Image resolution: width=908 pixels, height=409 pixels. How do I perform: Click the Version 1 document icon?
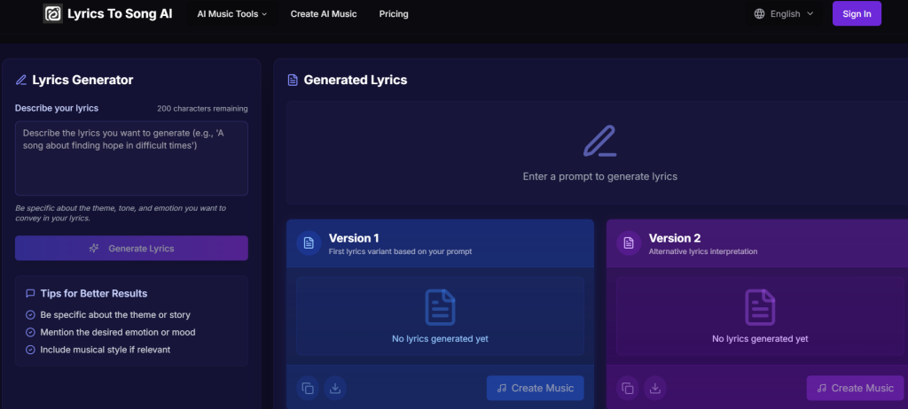[x=308, y=243]
